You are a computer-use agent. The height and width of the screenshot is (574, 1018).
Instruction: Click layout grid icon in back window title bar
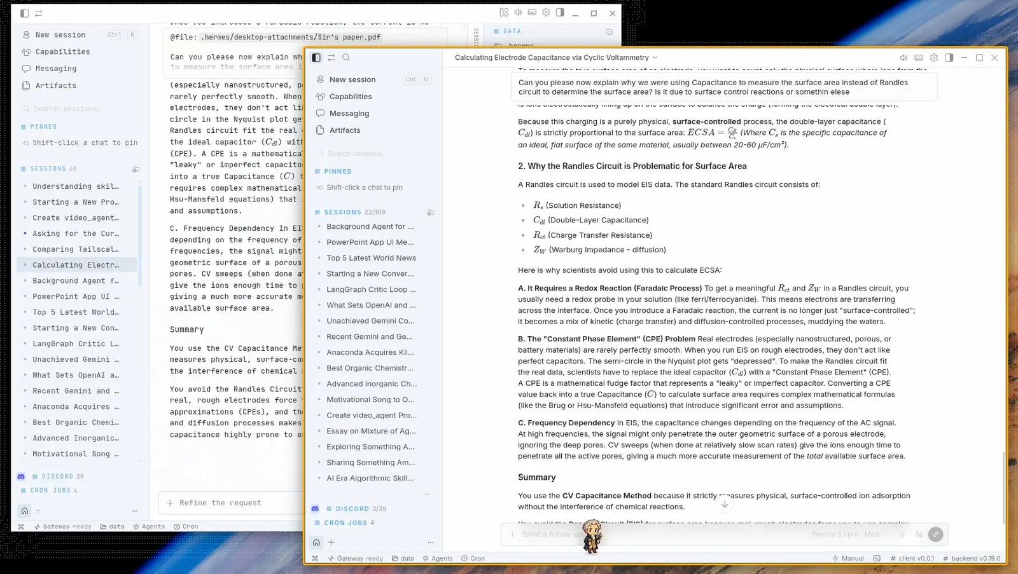(504, 13)
